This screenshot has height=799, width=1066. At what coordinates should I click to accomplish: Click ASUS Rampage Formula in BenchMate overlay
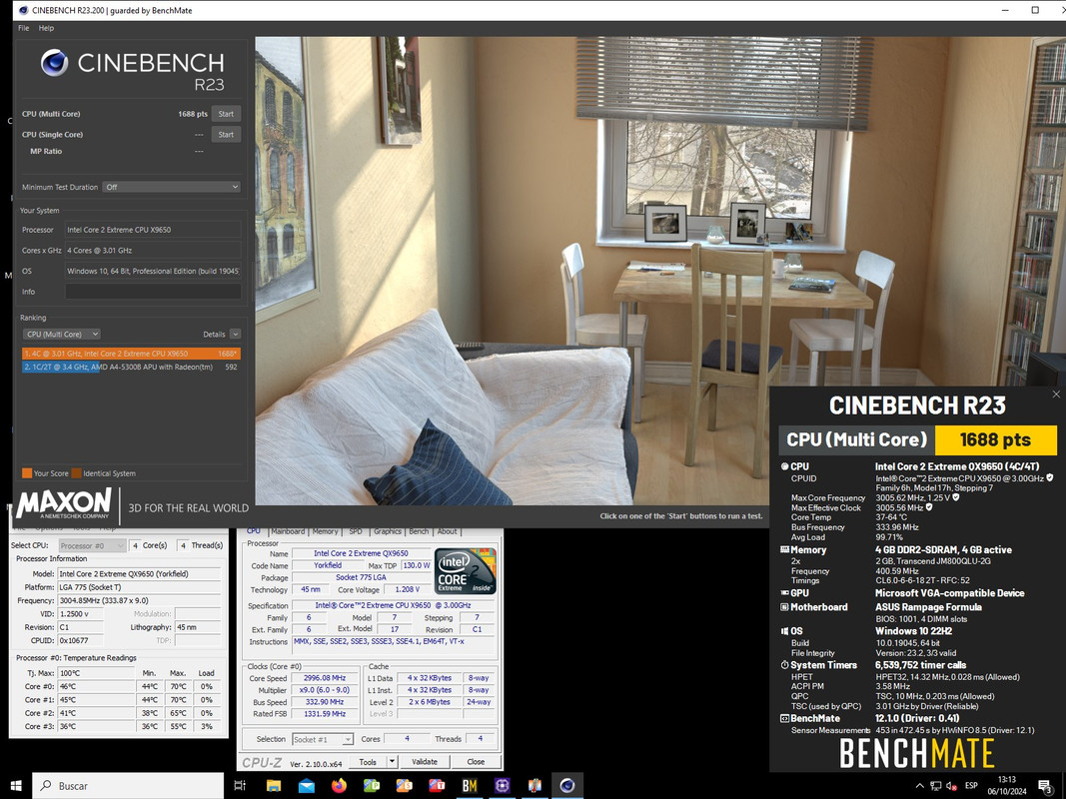tap(928, 606)
